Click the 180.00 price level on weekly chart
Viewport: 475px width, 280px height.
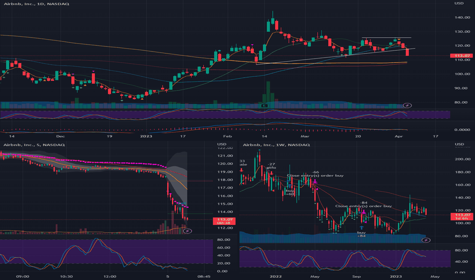pos(463,172)
